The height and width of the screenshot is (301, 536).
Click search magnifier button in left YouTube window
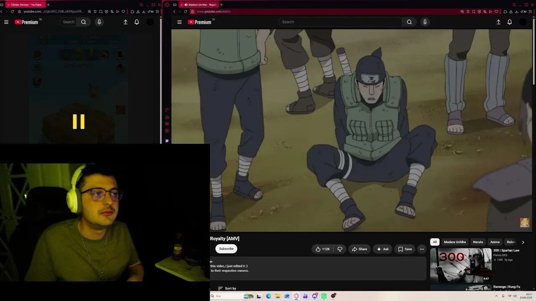click(x=84, y=22)
